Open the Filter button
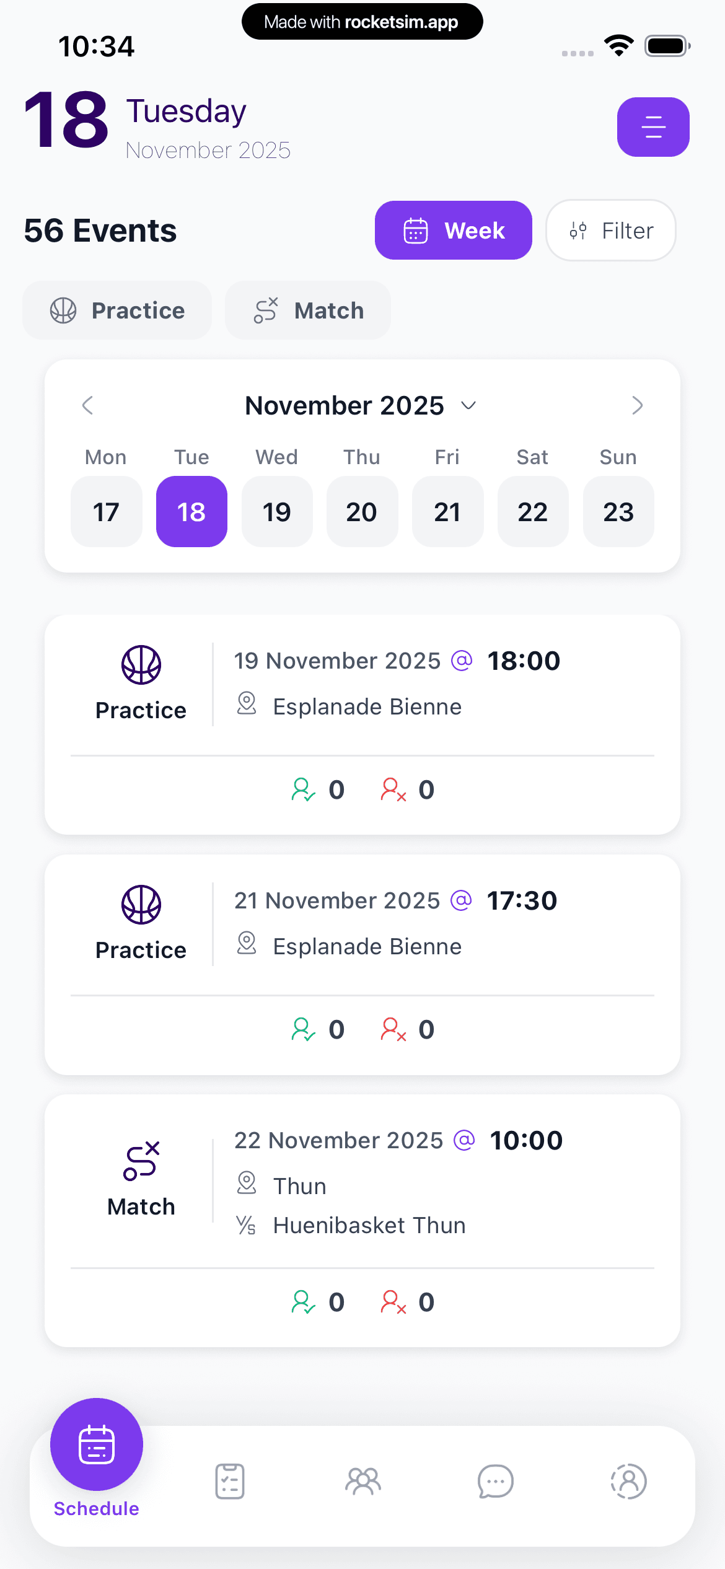This screenshot has width=725, height=1569. click(610, 231)
